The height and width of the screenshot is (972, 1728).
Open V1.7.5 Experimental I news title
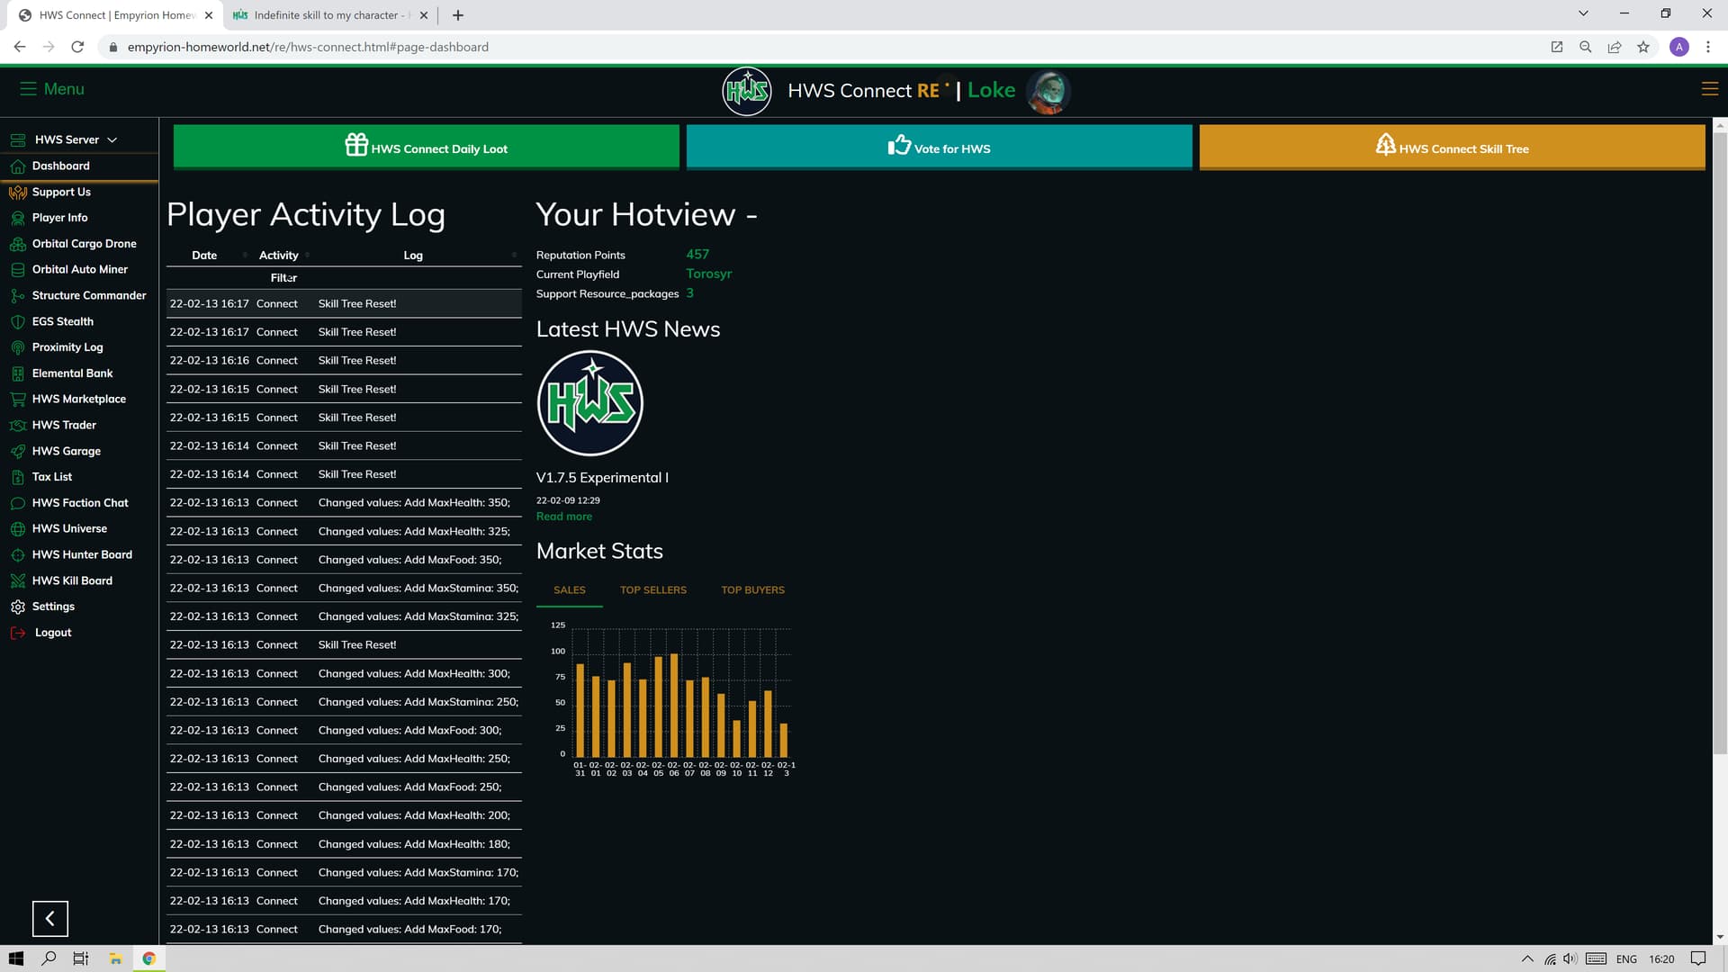click(602, 478)
